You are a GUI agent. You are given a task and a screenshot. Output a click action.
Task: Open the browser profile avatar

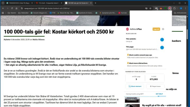181,8
